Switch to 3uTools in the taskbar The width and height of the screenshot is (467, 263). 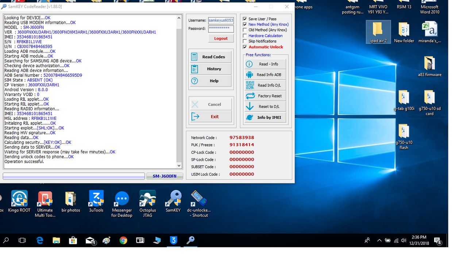click(174, 240)
